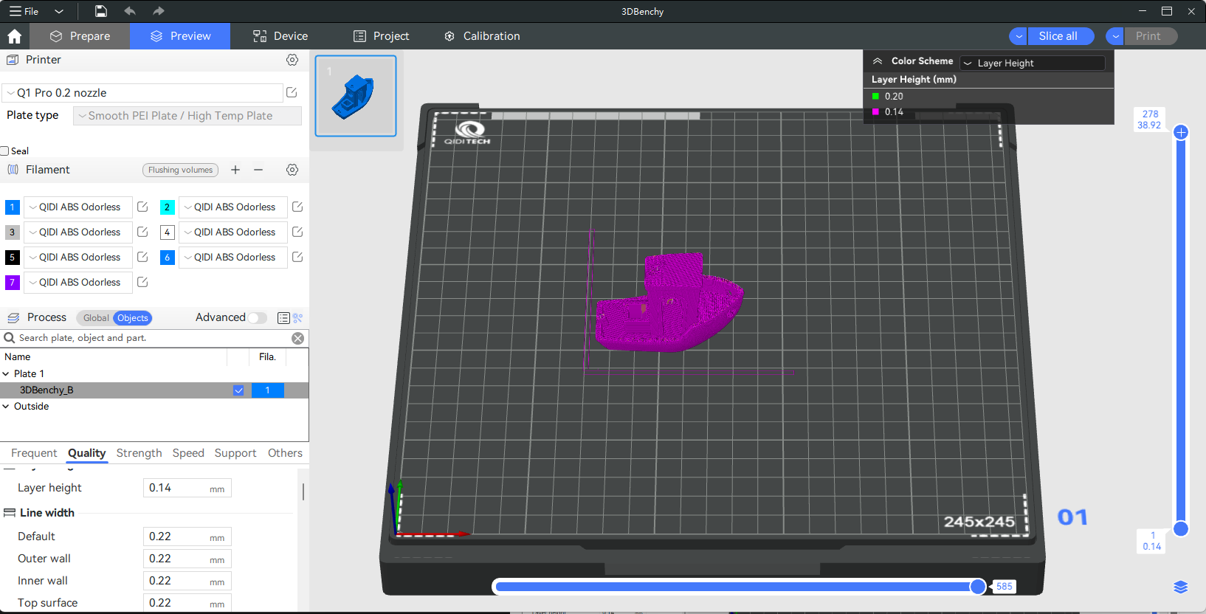Click the plus handle atop layer slider
The image size is (1206, 614).
coord(1181,132)
